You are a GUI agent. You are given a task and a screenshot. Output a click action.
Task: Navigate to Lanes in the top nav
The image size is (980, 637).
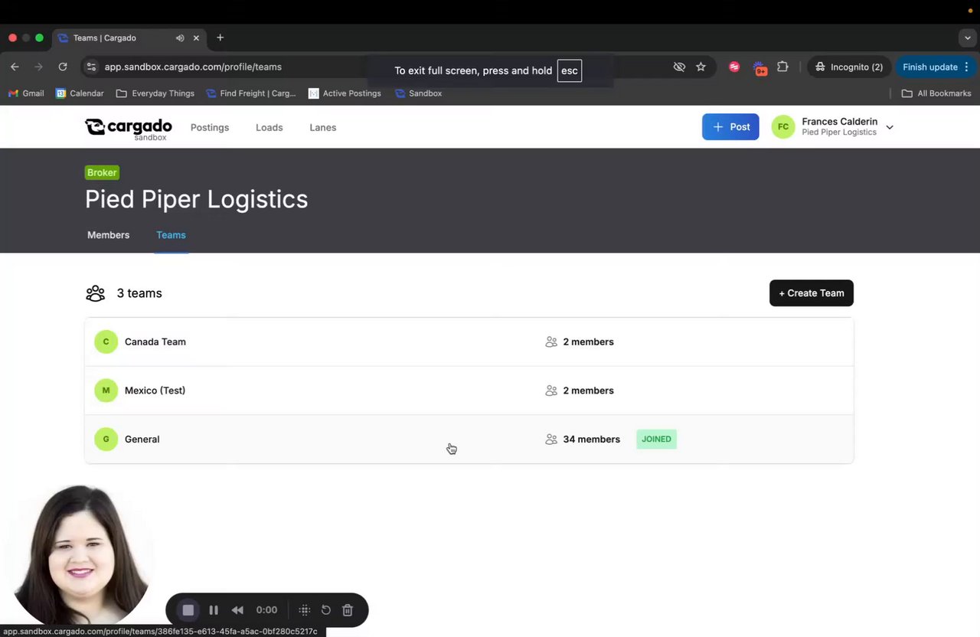pyautogui.click(x=322, y=127)
